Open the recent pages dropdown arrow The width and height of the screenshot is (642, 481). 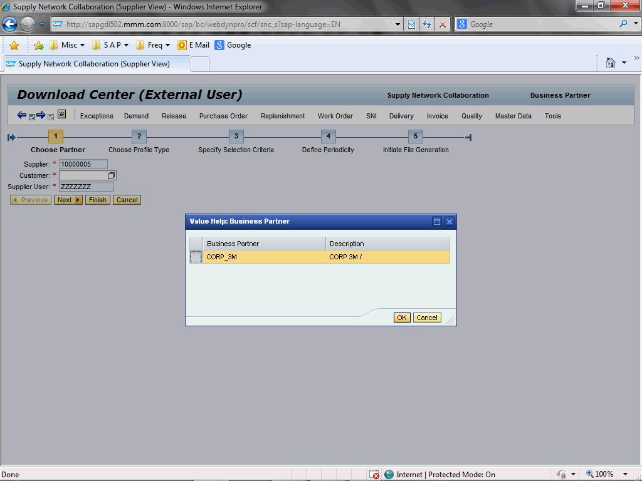click(x=42, y=24)
